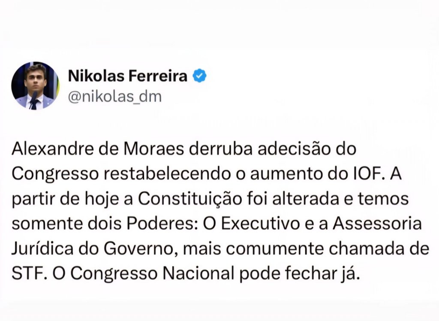Screen dimensions: 439x321
Task: Click the word "Assessoria" in the tweet
Action: pyautogui.click(x=377, y=224)
